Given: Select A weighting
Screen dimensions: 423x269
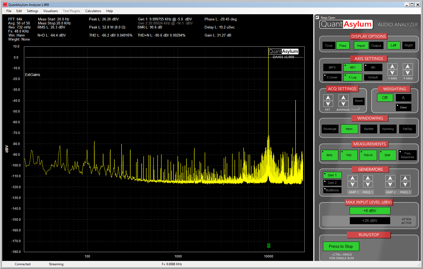Looking at the screenshot, I should (x=403, y=98).
